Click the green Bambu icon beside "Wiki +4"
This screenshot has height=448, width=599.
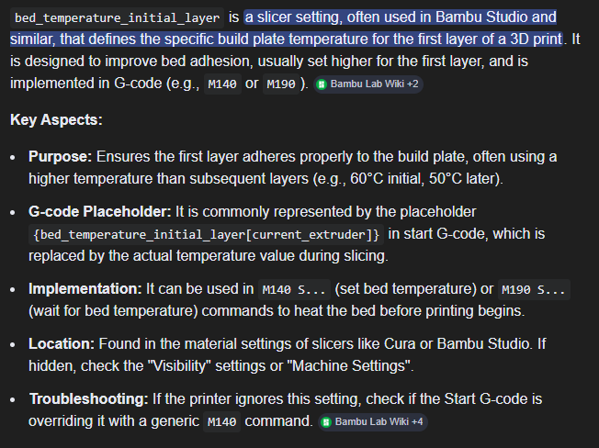point(326,422)
